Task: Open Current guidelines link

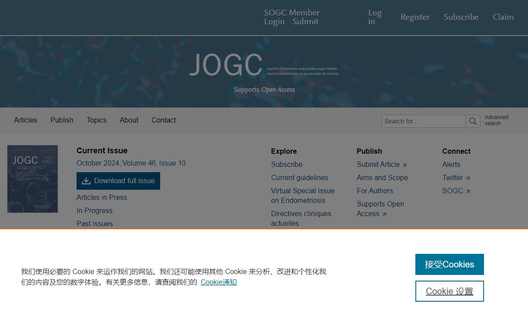Action: pos(300,177)
